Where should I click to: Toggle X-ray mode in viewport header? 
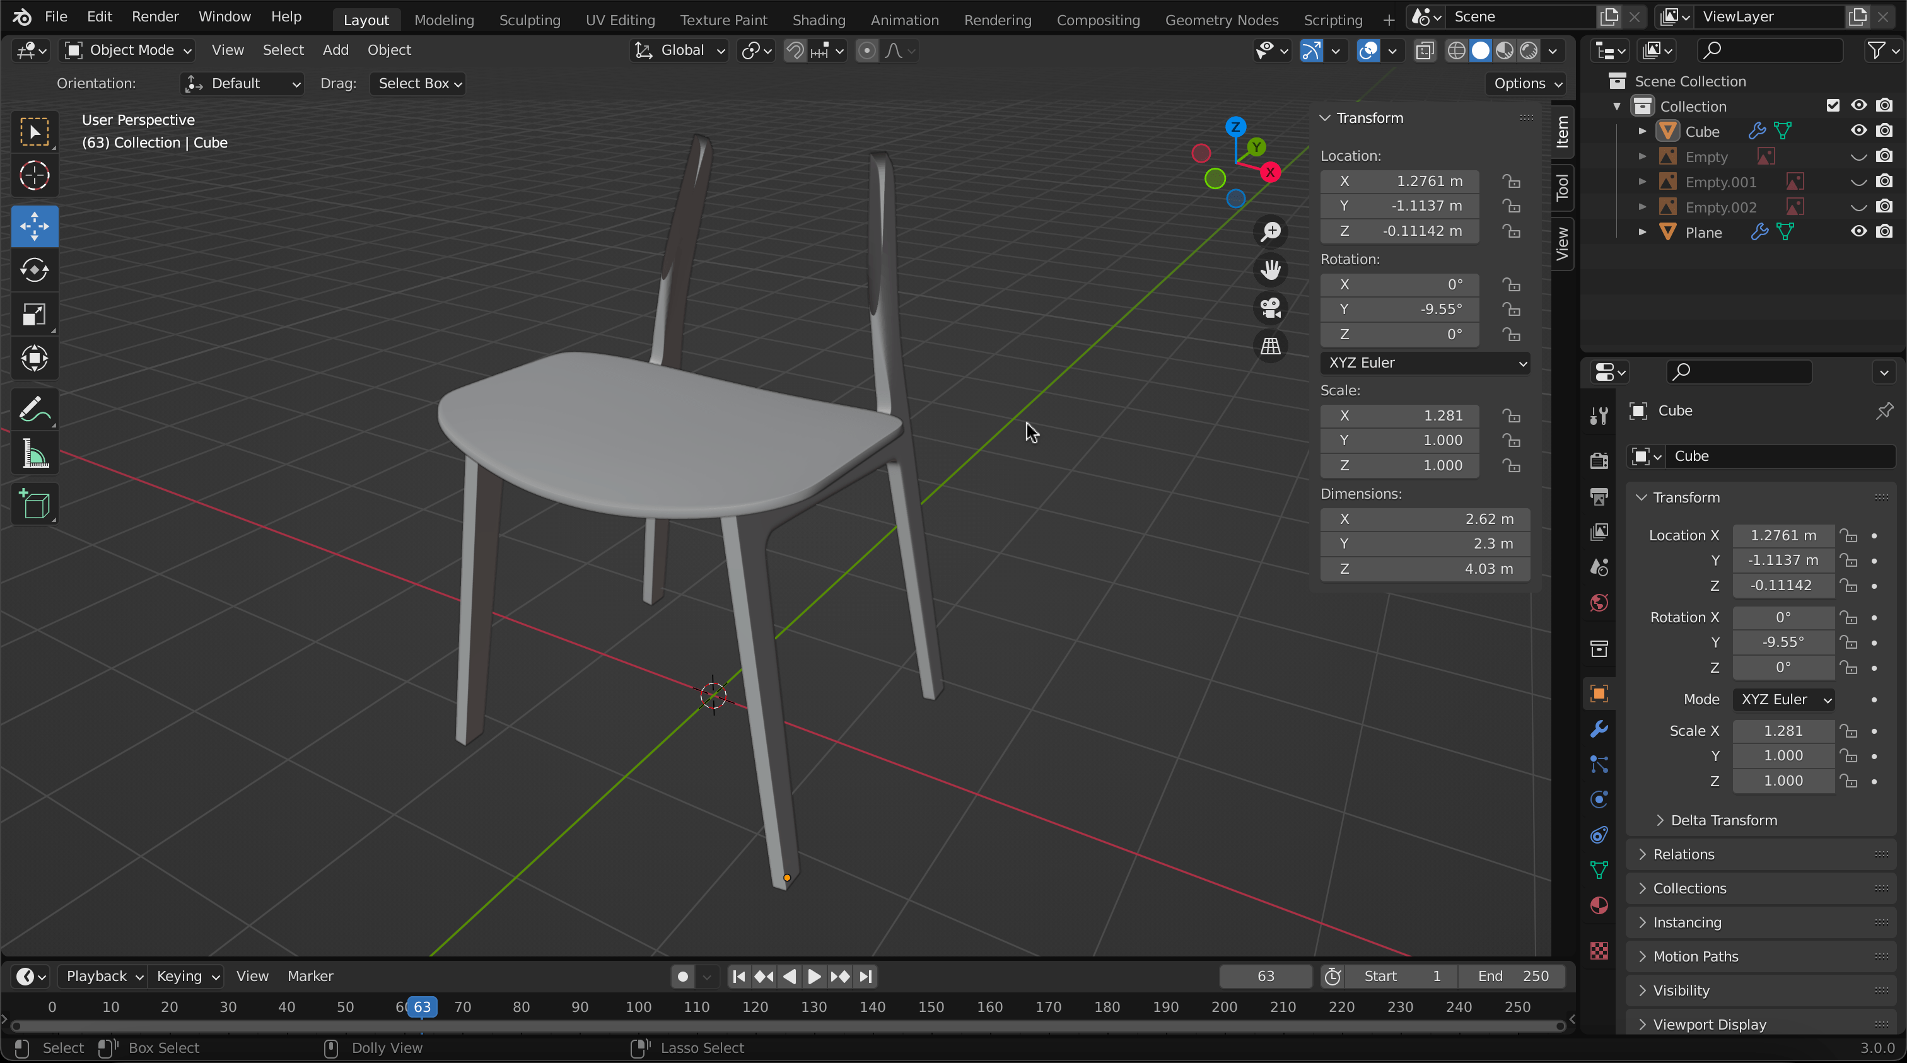point(1425,50)
